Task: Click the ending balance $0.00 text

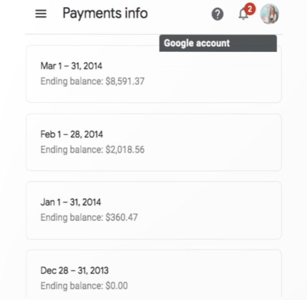Action: 84,286
